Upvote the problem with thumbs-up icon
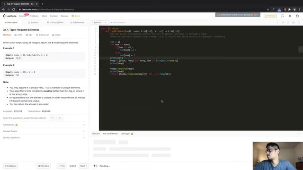Viewport: 303px width, 170px height. 16,35
